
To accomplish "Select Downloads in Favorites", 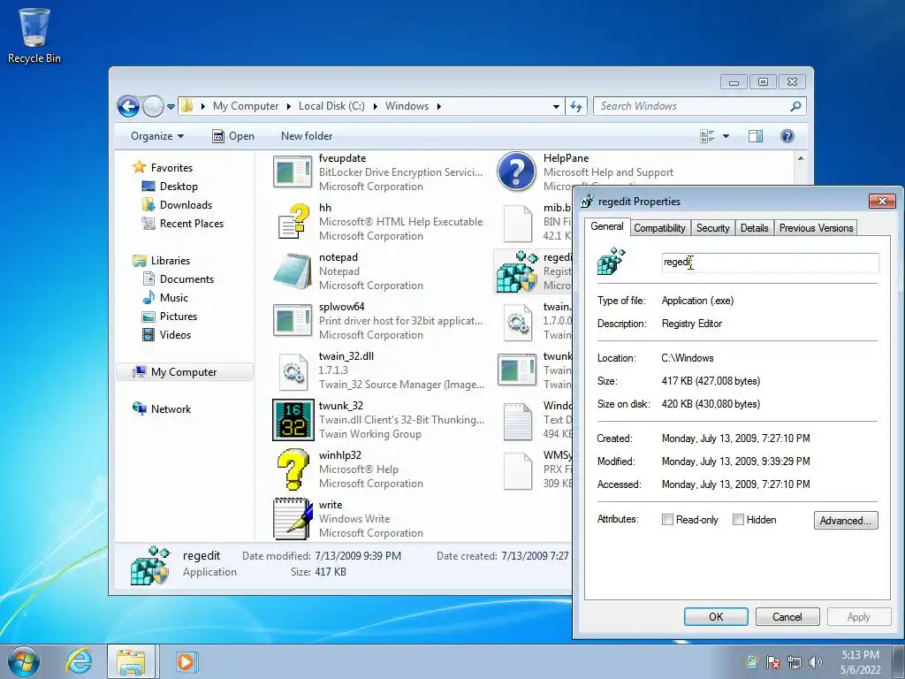I will click(177, 205).
